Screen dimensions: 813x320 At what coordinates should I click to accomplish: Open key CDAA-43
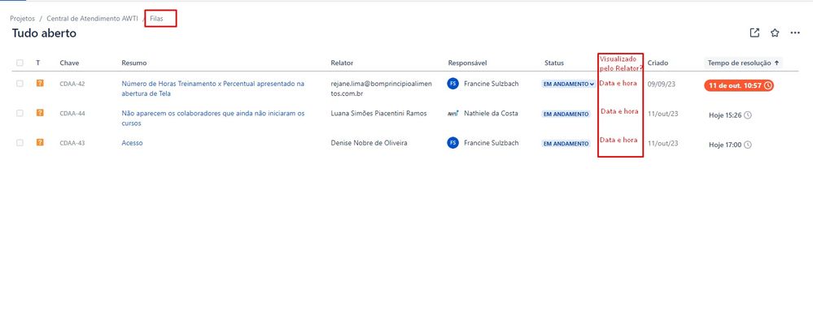[72, 143]
